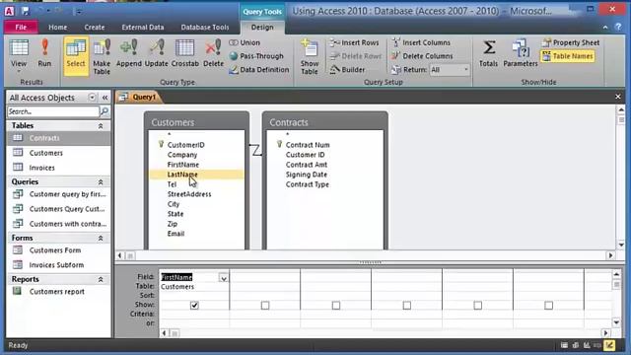Image resolution: width=631 pixels, height=355 pixels.
Task: Choose the Update query type
Action: click(156, 53)
